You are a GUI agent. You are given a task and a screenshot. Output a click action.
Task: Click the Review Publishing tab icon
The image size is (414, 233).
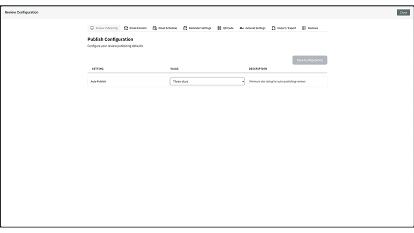[x=92, y=28]
